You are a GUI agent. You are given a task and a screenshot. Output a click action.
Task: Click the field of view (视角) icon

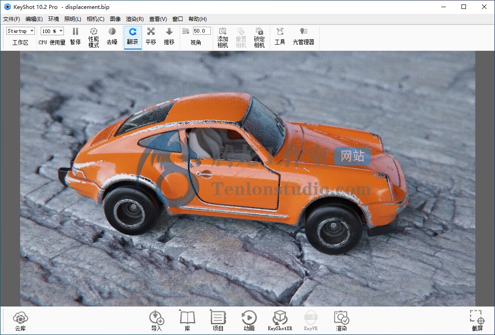[x=186, y=31]
